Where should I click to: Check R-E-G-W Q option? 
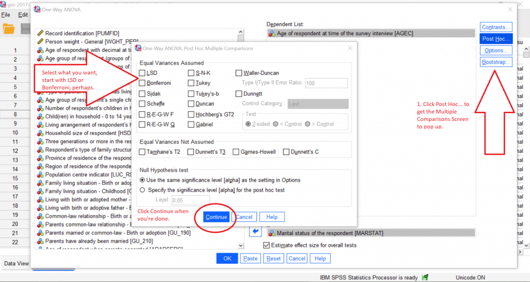[142, 124]
